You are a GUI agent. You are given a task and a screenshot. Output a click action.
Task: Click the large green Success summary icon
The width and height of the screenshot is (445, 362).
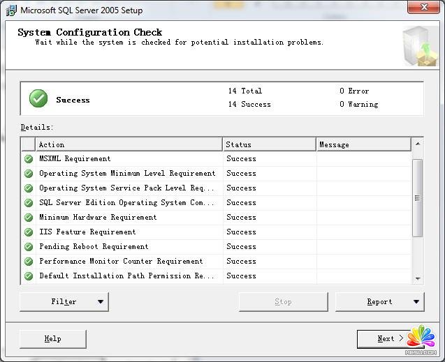click(x=38, y=99)
